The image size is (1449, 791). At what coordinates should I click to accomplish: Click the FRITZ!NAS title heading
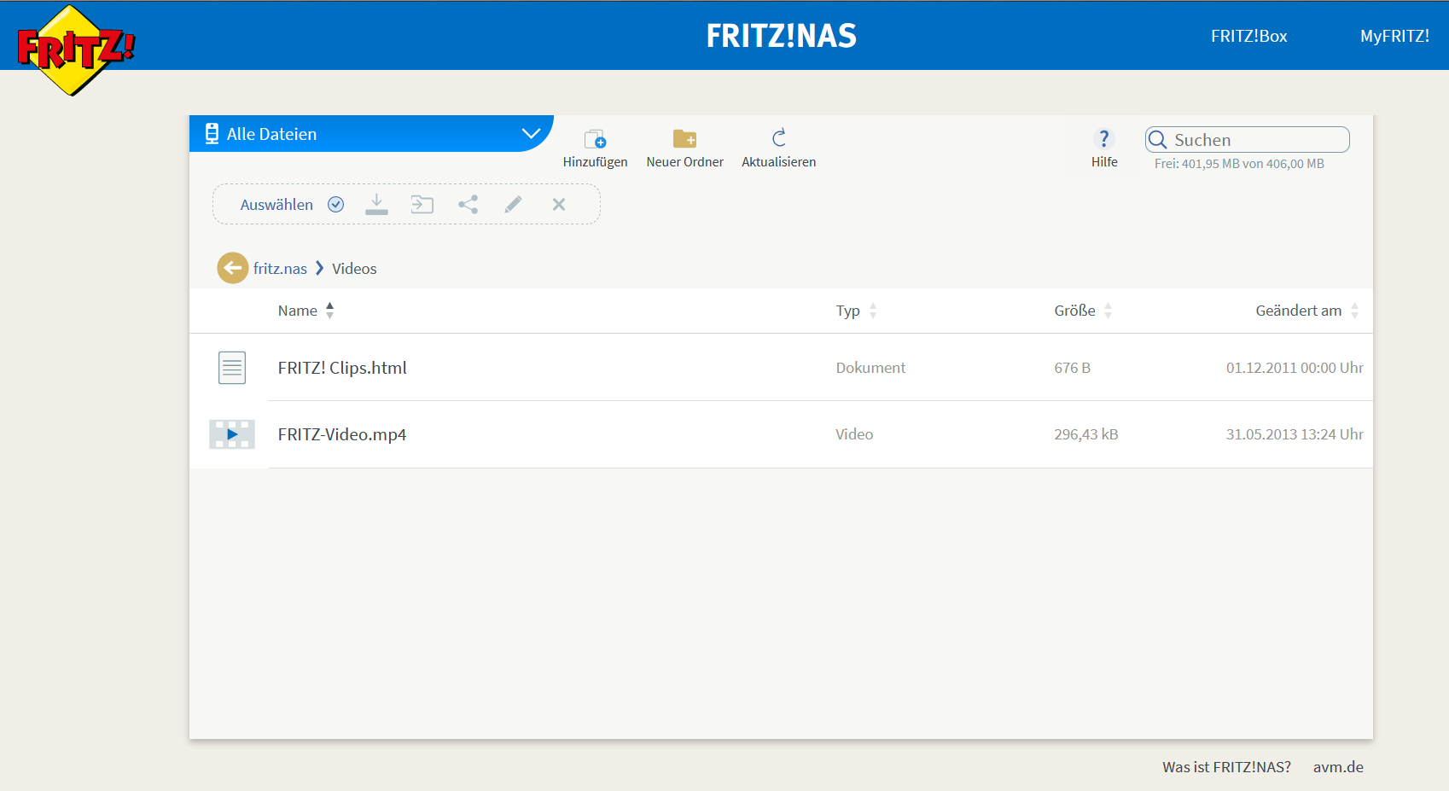781,36
